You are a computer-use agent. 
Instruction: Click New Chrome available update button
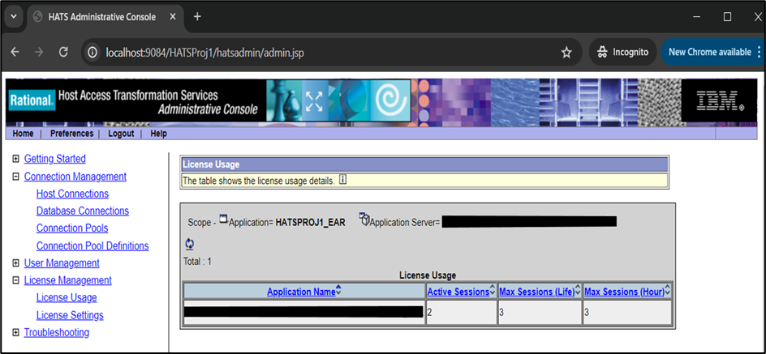click(x=709, y=52)
